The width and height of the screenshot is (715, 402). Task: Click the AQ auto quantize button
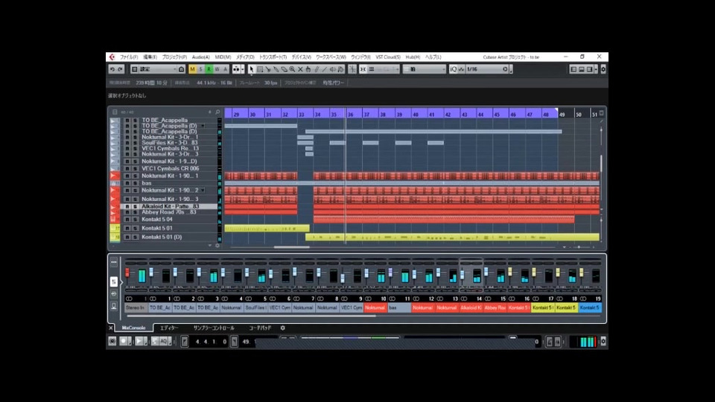(163, 341)
